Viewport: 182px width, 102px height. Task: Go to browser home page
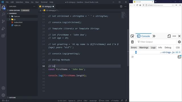click(140, 5)
